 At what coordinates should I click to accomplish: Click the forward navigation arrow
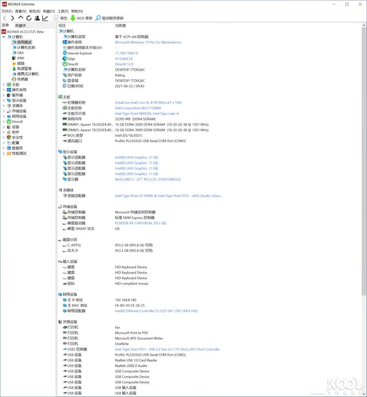pyautogui.click(x=13, y=18)
